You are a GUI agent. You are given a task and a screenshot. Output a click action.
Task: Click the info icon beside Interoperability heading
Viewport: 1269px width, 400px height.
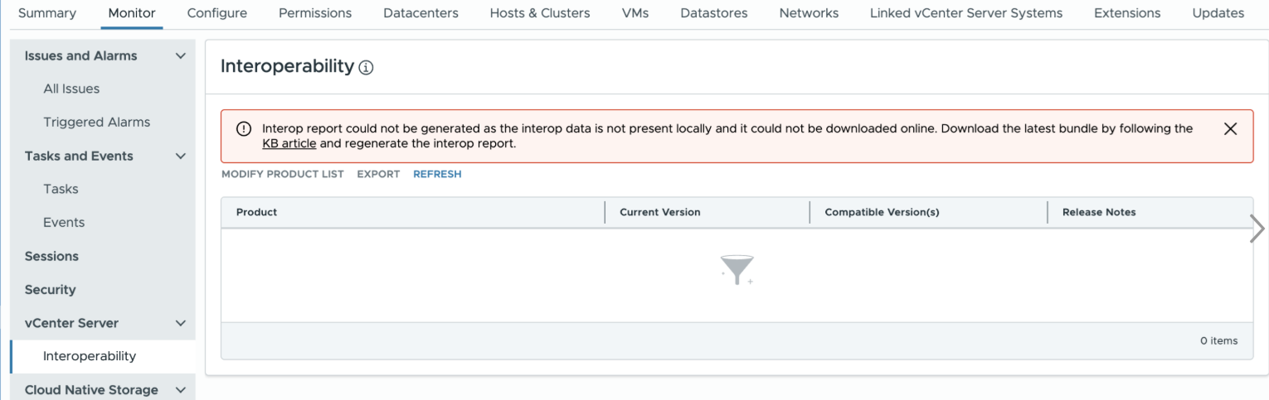coord(367,68)
